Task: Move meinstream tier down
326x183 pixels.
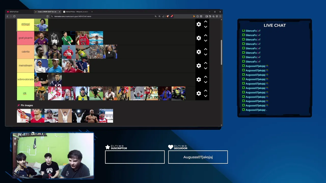Action: tap(206, 68)
